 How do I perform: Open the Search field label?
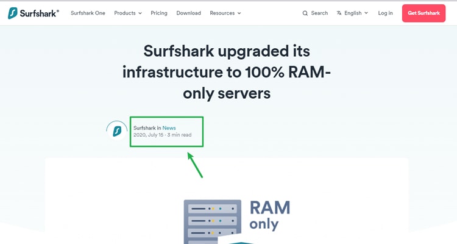(319, 13)
